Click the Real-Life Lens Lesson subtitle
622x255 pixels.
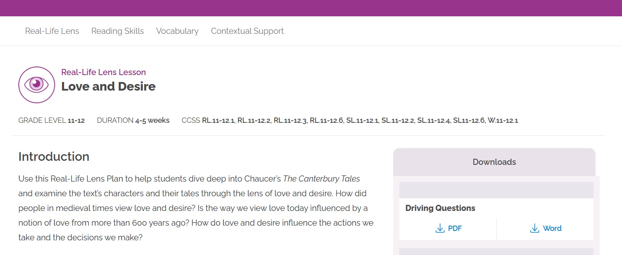coord(103,72)
